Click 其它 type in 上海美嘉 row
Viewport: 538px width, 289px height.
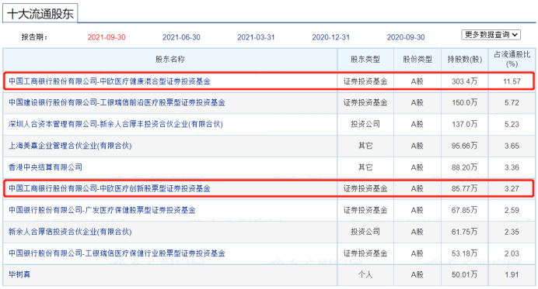tap(365, 146)
